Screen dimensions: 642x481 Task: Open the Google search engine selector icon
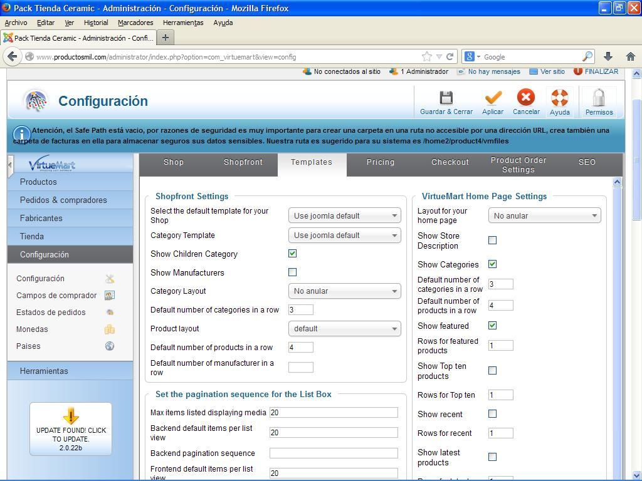[x=472, y=56]
